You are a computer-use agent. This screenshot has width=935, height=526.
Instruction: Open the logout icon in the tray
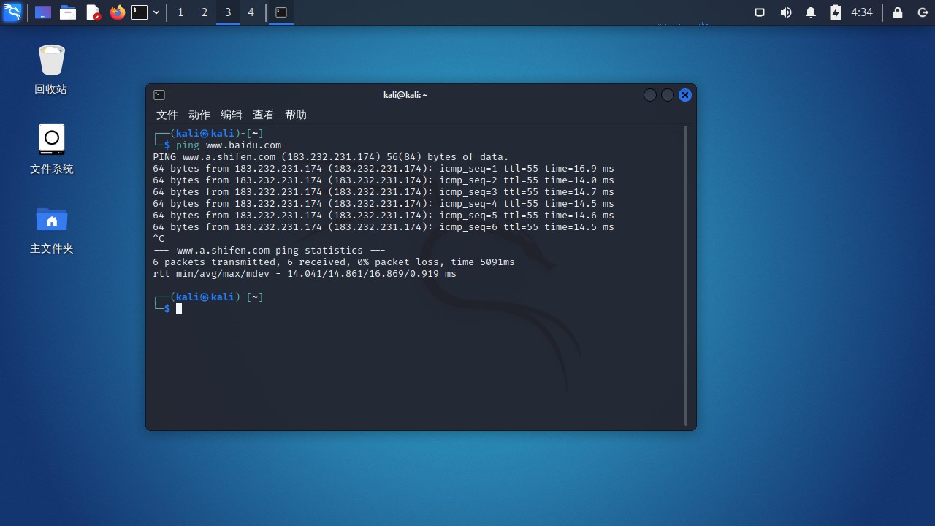(x=922, y=12)
